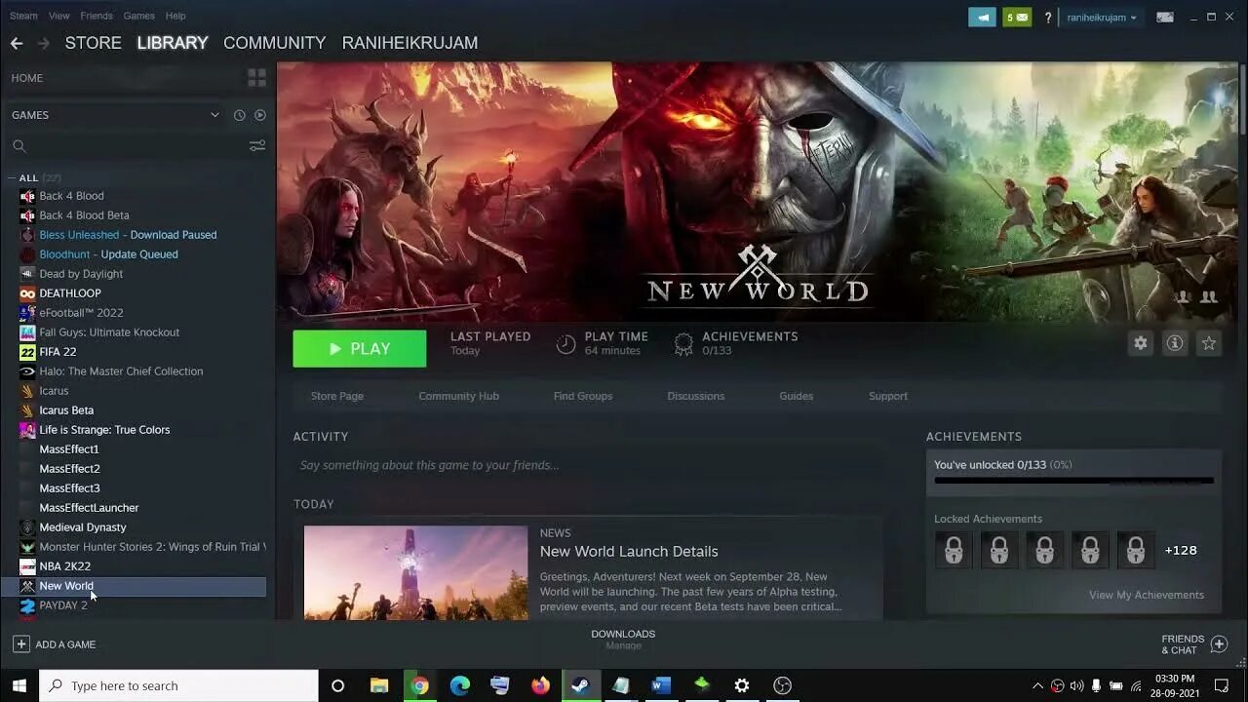Viewport: 1248px width, 702px height.
Task: Open Steam from the Windows taskbar
Action: tap(580, 685)
